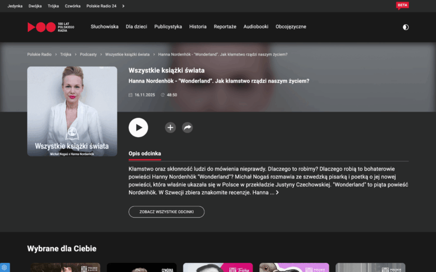436x272 pixels.
Task: Open Wszystkie książki świata breadcrumb link
Action: tap(127, 54)
